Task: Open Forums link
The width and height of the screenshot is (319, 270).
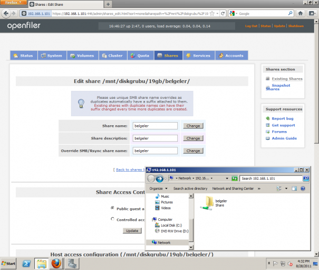Action: (279, 132)
